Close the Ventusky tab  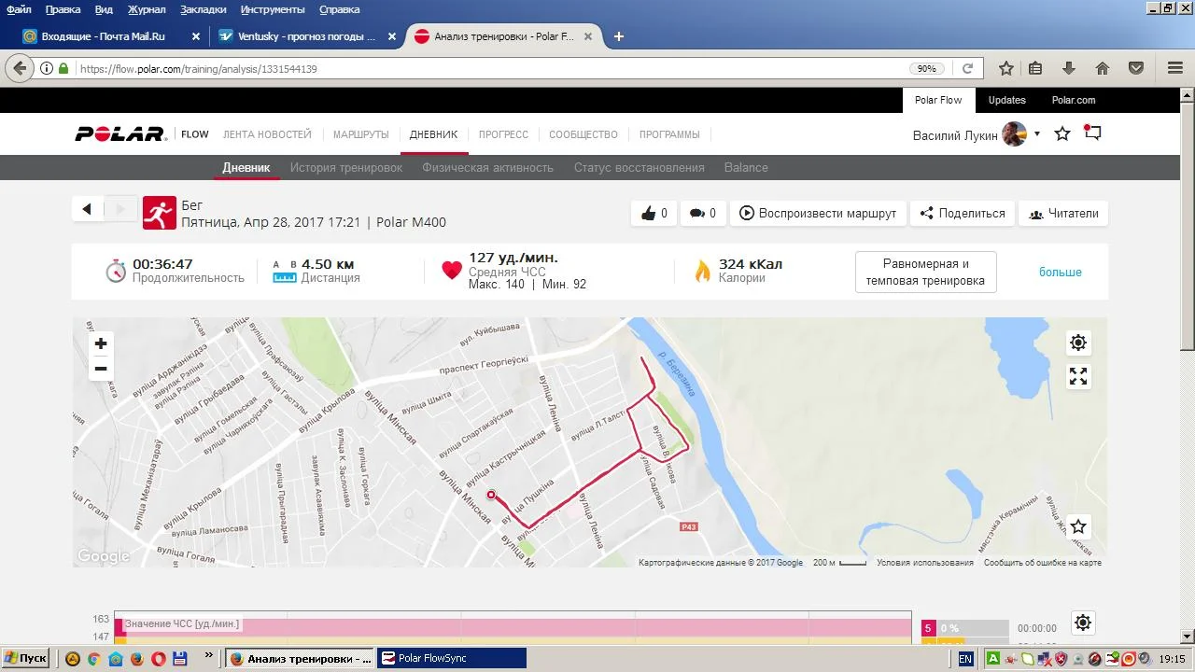(x=392, y=36)
